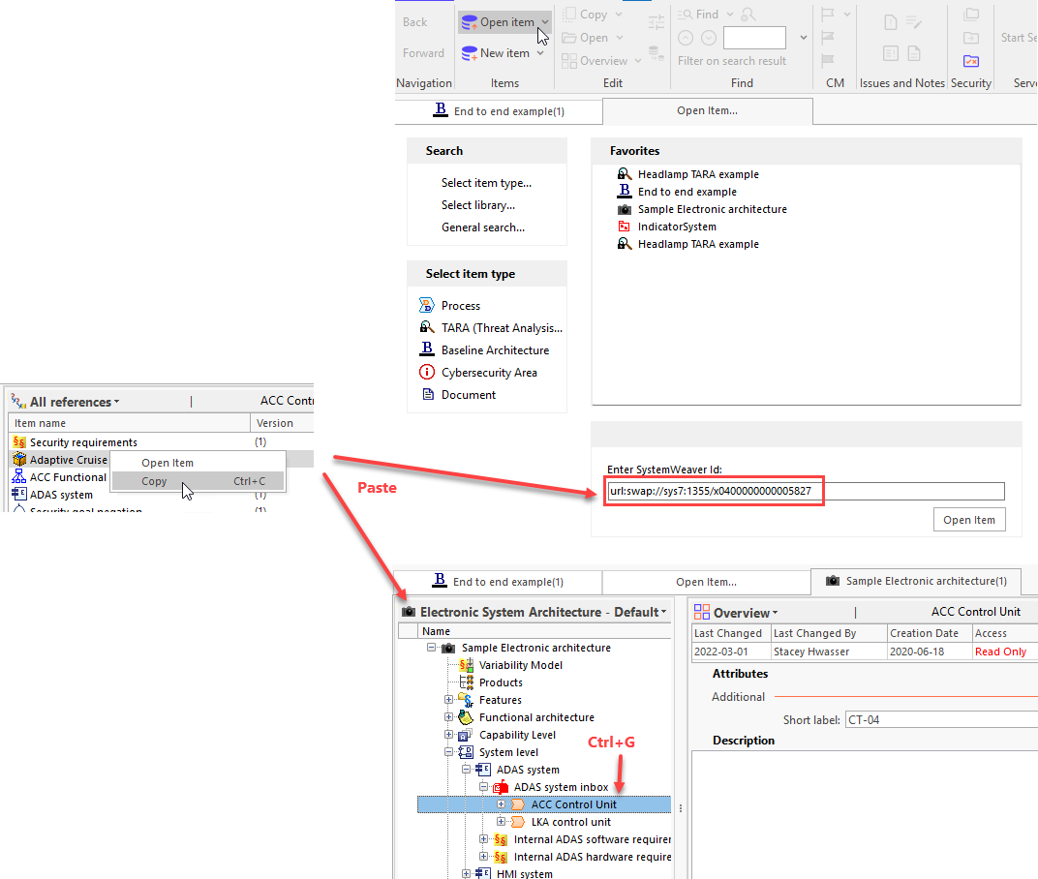
Task: Click the Version column header
Action: tap(282, 423)
